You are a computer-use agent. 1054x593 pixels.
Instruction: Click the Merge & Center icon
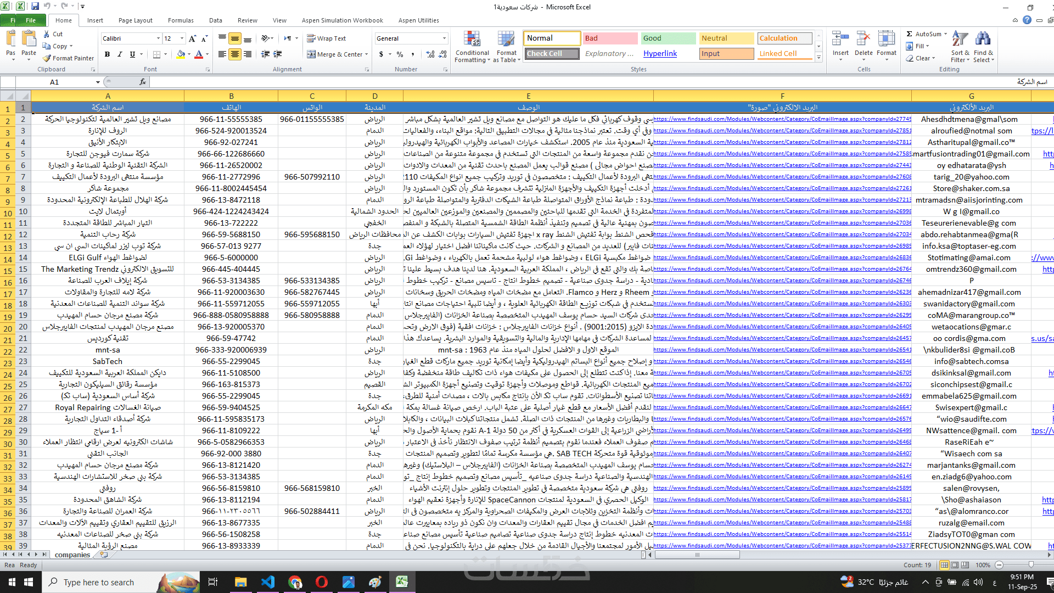click(311, 54)
